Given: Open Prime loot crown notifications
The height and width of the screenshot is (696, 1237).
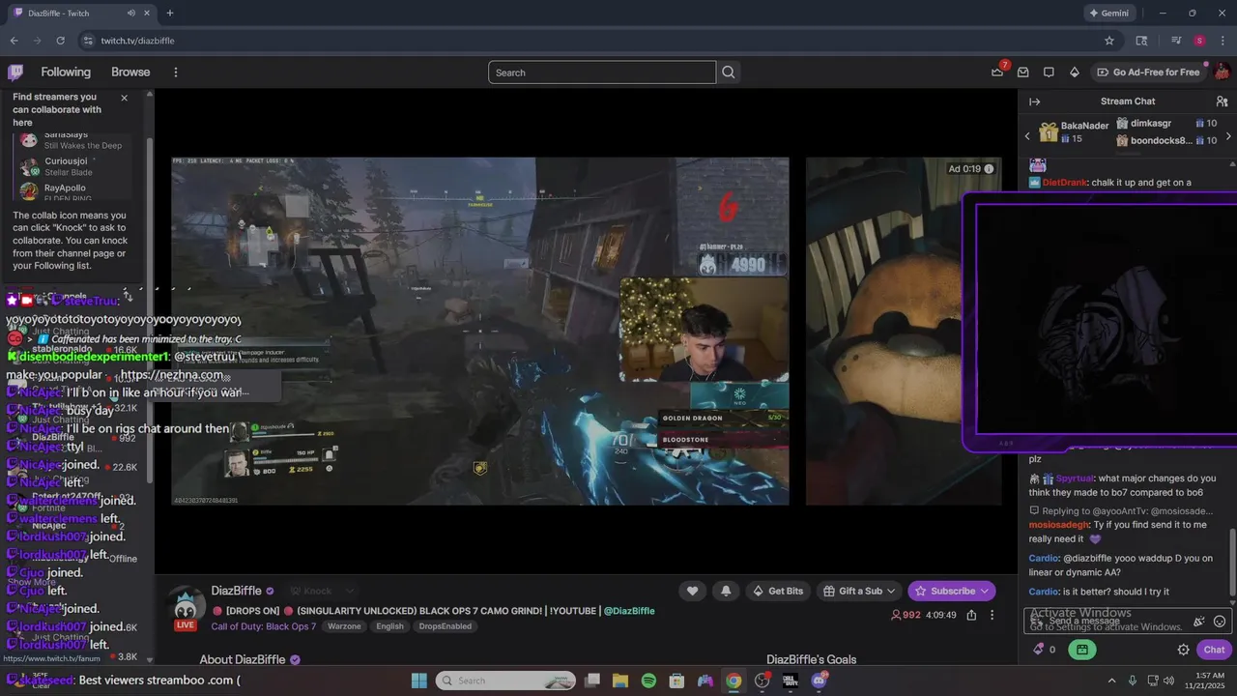Looking at the screenshot, I should (998, 72).
